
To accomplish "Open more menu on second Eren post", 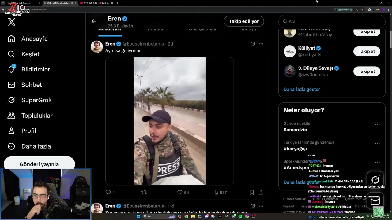I will [x=261, y=206].
